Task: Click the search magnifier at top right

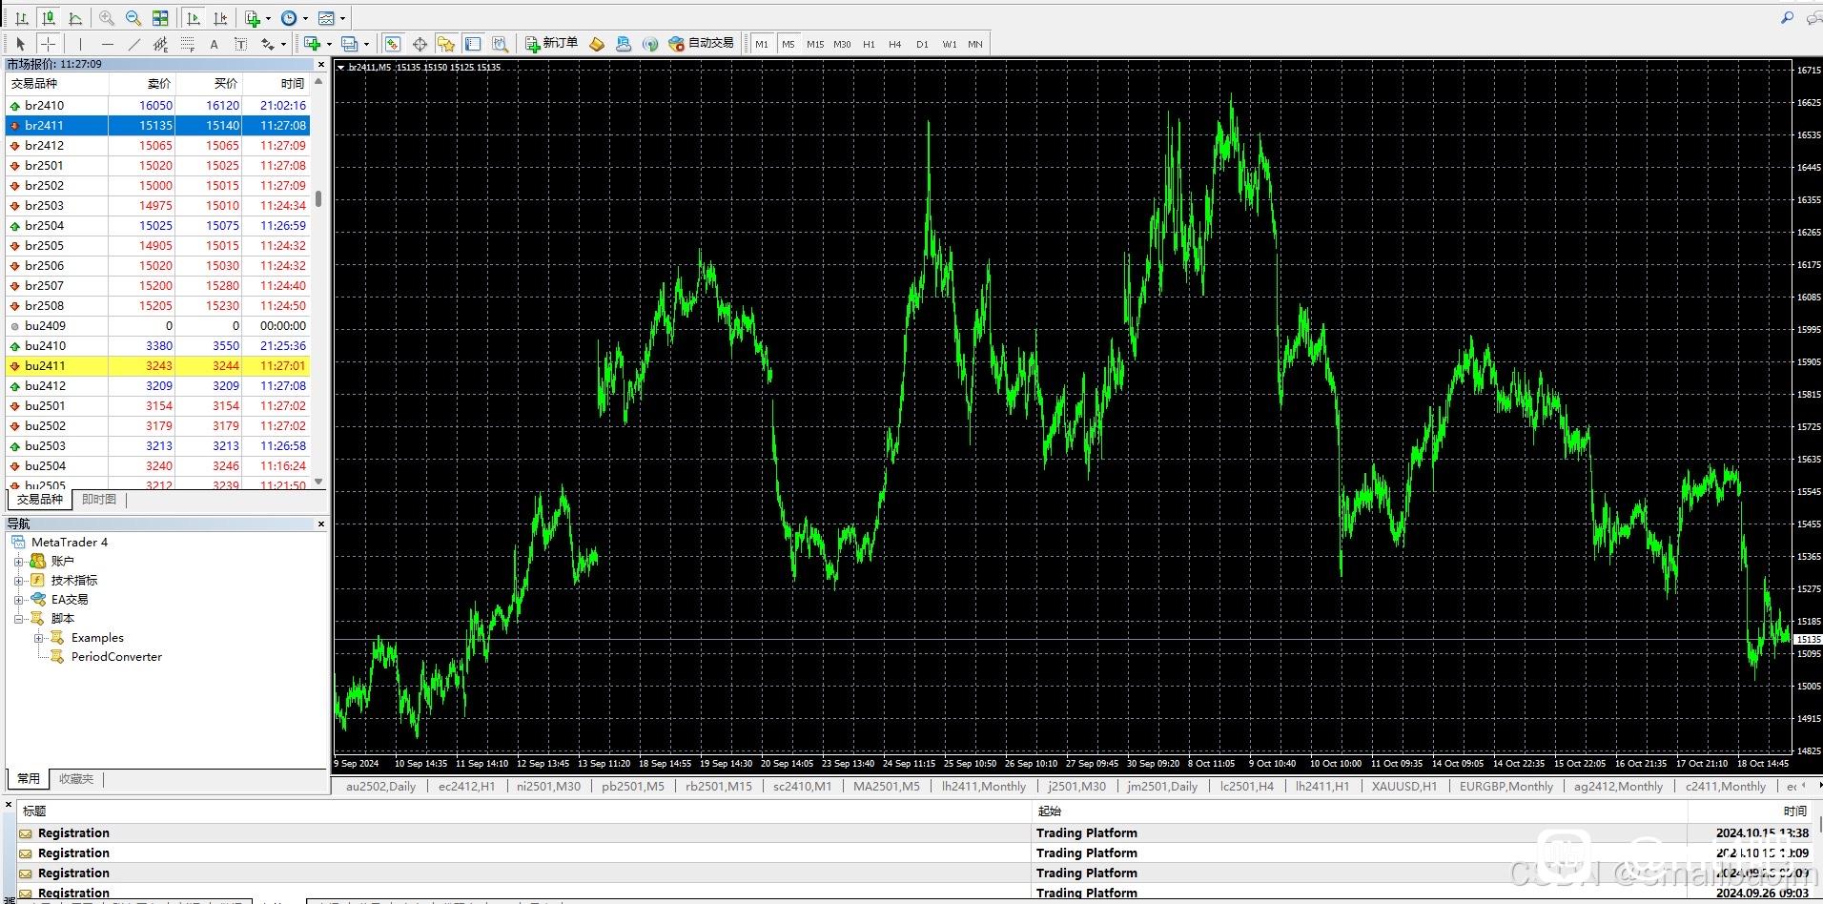Action: click(1787, 17)
